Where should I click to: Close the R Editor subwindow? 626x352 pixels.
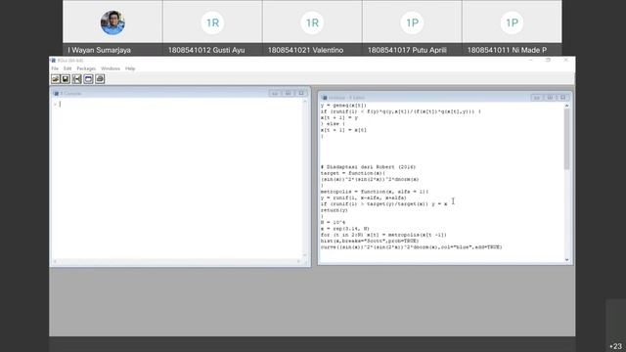563,98
